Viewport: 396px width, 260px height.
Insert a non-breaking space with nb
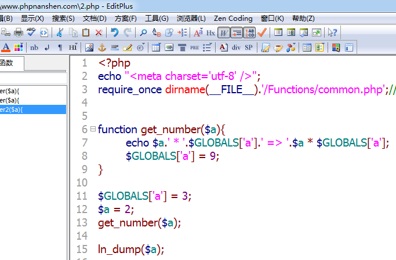tap(34, 47)
